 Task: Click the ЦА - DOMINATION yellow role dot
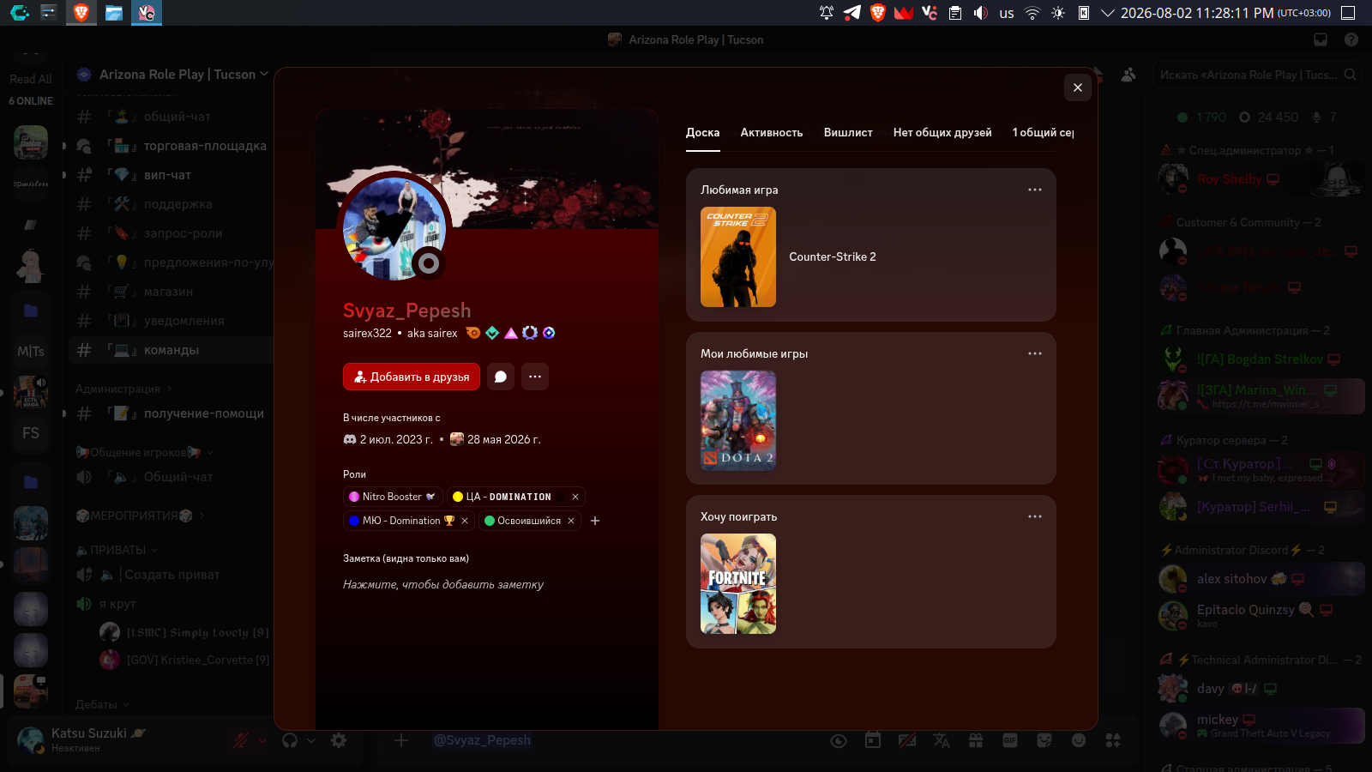pyautogui.click(x=458, y=497)
